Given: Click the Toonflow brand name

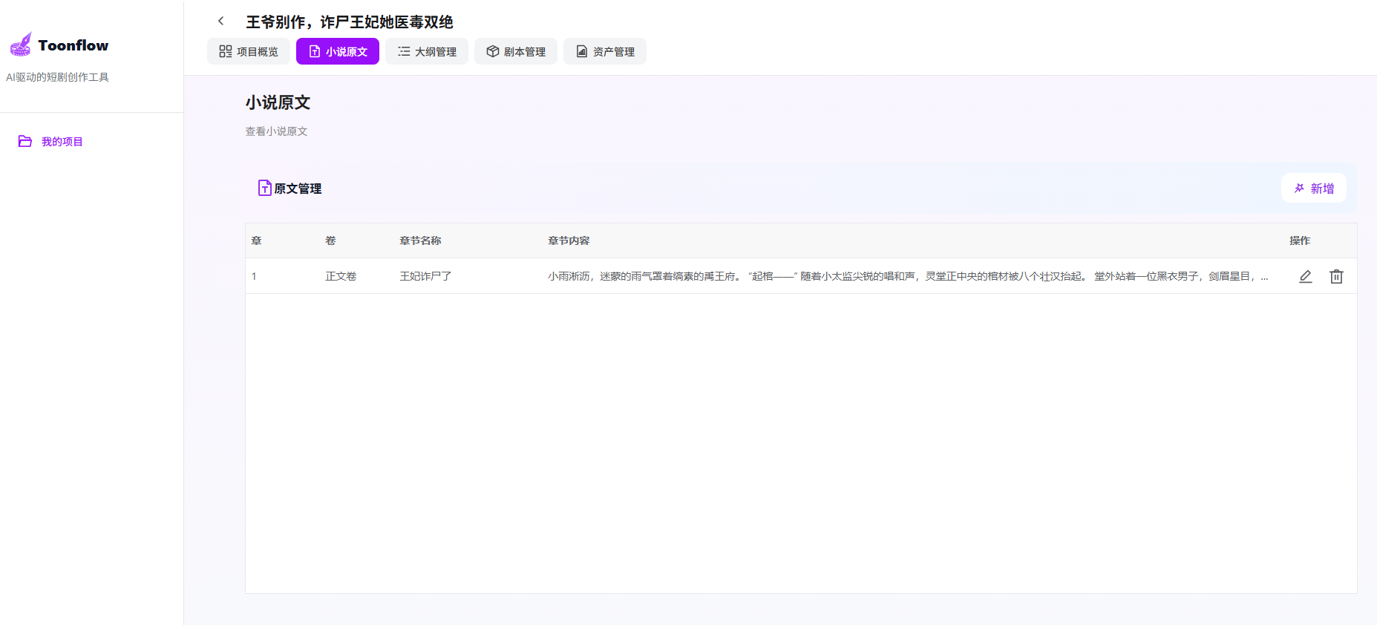Looking at the screenshot, I should (x=73, y=45).
